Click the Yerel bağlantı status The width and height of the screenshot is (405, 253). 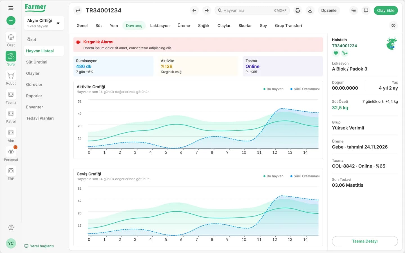(39, 246)
